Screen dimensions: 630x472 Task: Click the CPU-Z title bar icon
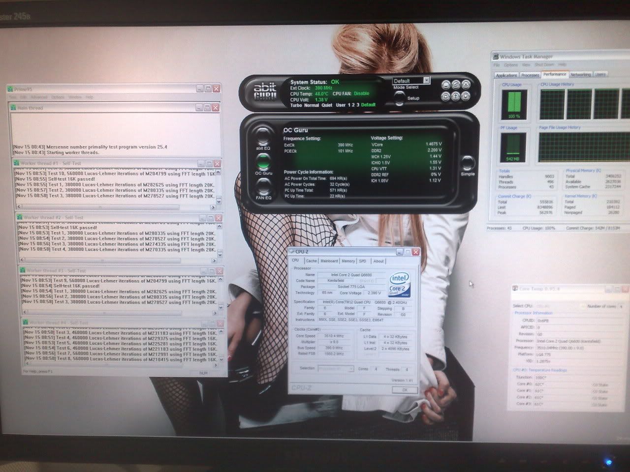coord(292,252)
